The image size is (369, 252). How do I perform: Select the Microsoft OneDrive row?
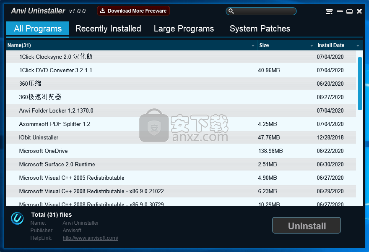pyautogui.click(x=43, y=151)
